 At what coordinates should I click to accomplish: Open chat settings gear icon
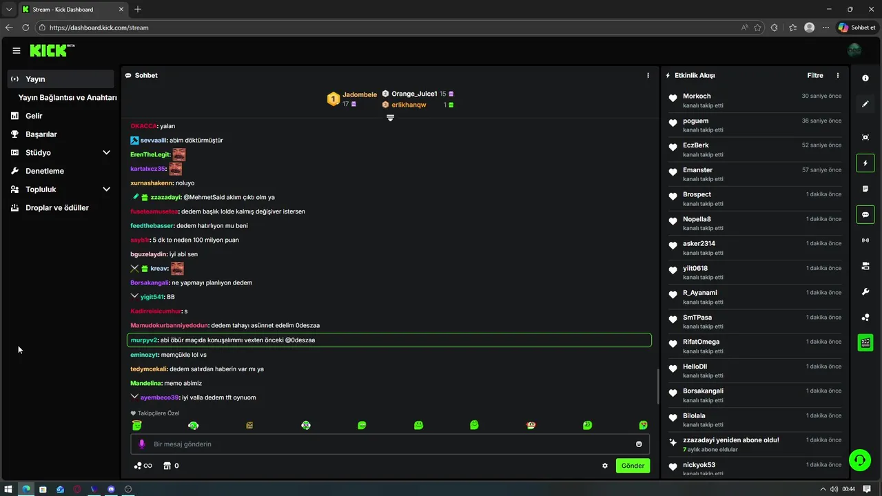coord(605,466)
